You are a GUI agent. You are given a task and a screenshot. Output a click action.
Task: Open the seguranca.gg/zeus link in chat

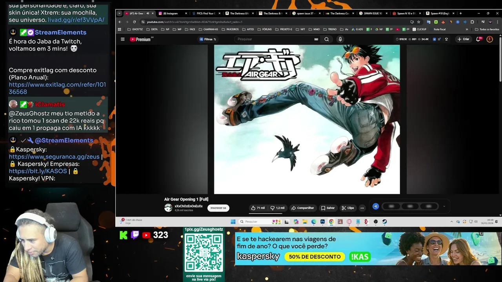54,157
